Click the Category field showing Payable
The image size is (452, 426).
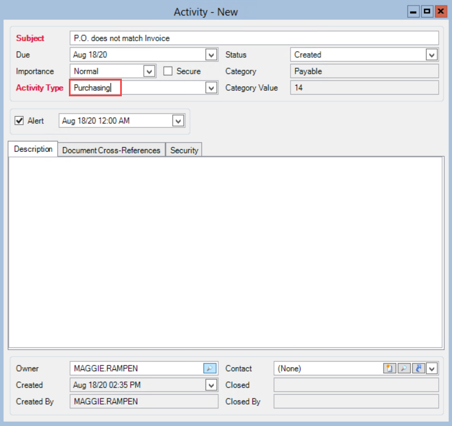coord(364,71)
